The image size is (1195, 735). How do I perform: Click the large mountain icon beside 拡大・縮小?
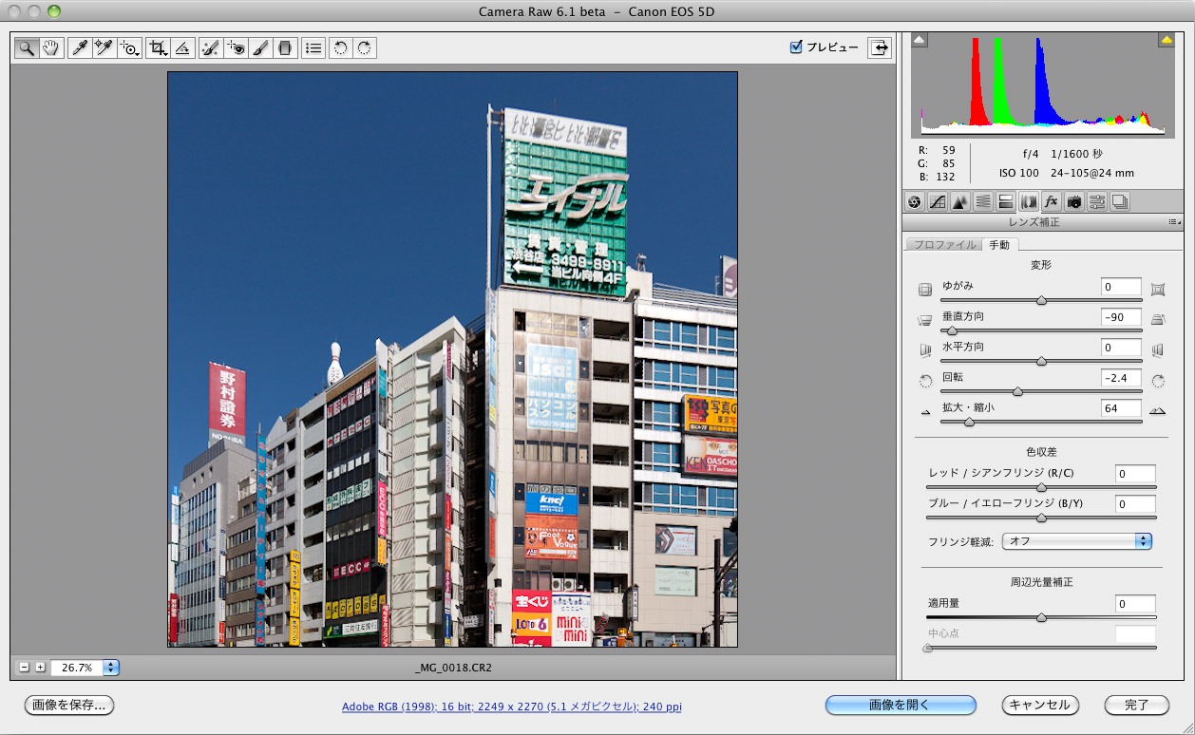1157,411
